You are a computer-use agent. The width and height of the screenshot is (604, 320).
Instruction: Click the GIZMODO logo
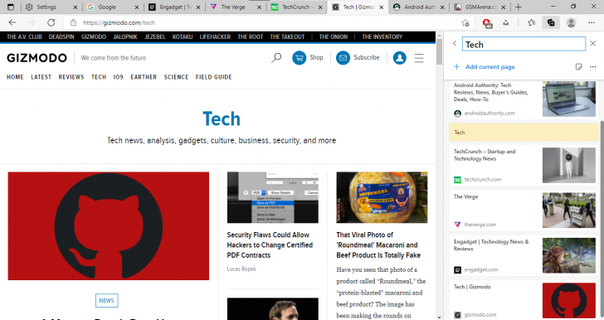pos(37,58)
